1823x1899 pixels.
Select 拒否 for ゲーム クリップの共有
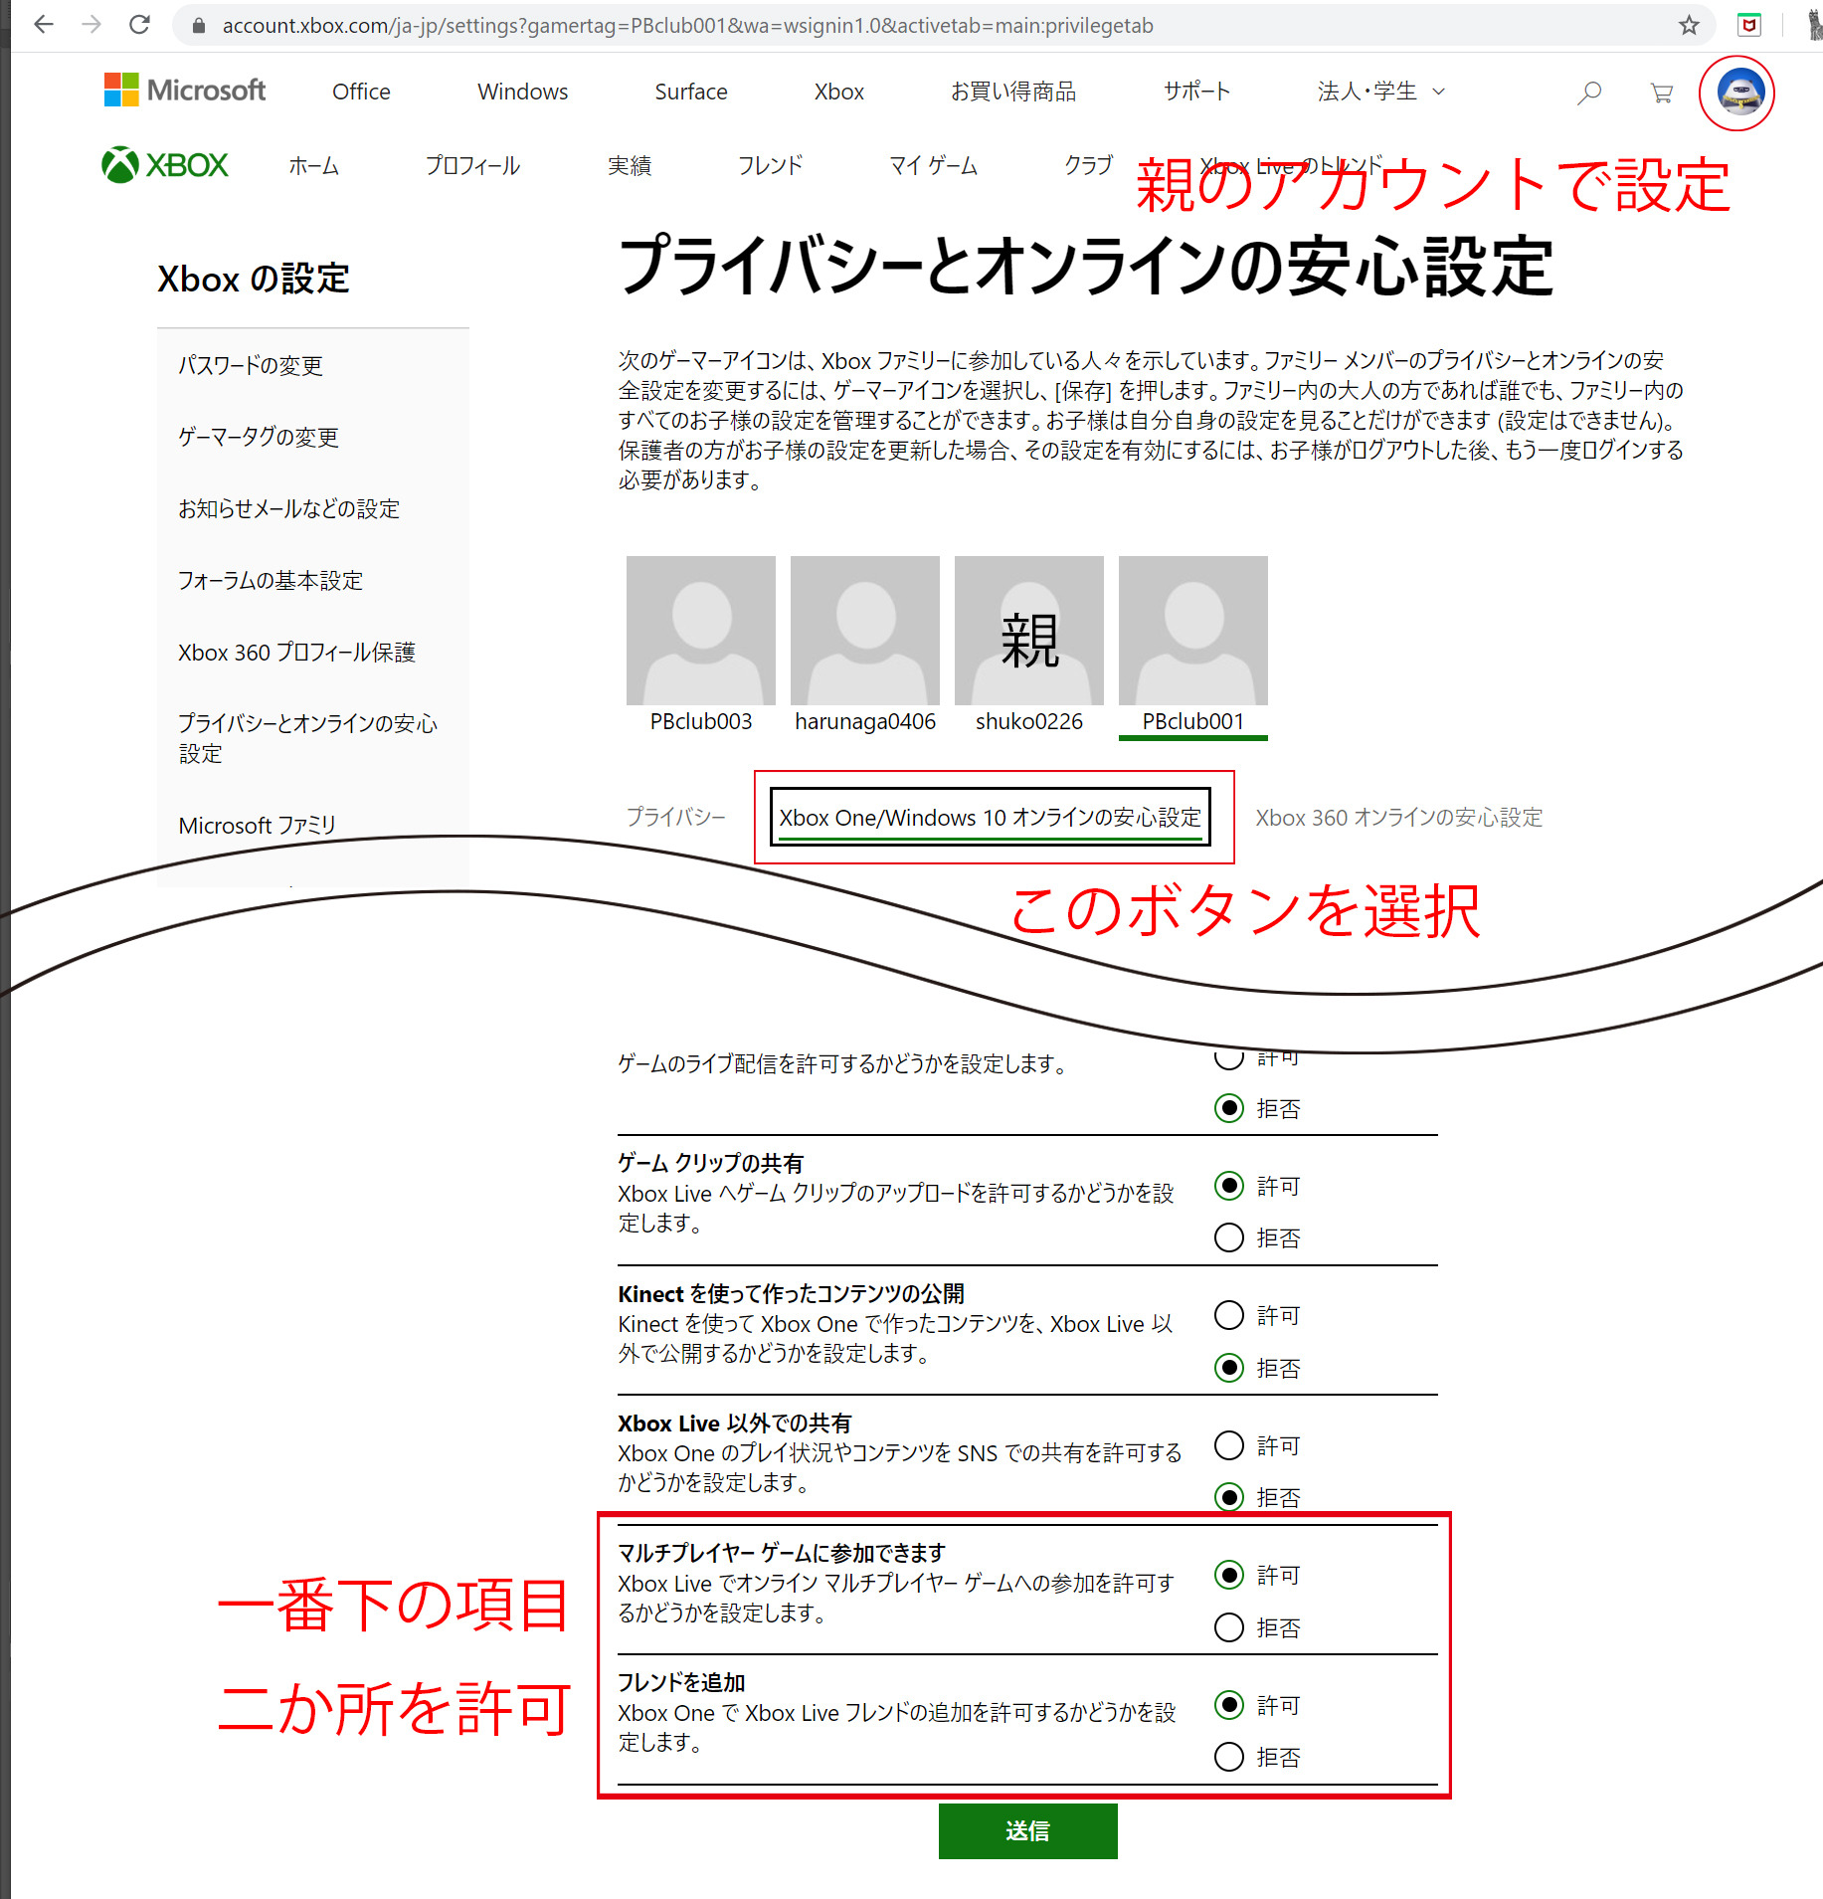(x=1229, y=1237)
